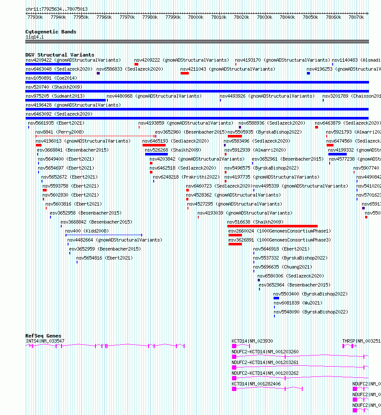Viewport: 381px width, 415px height.
Task: Click the KCTD14|NM_023930 gene label
Action: (252, 341)
